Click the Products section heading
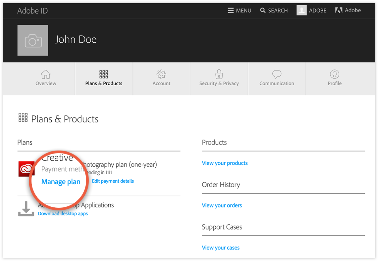 [214, 142]
